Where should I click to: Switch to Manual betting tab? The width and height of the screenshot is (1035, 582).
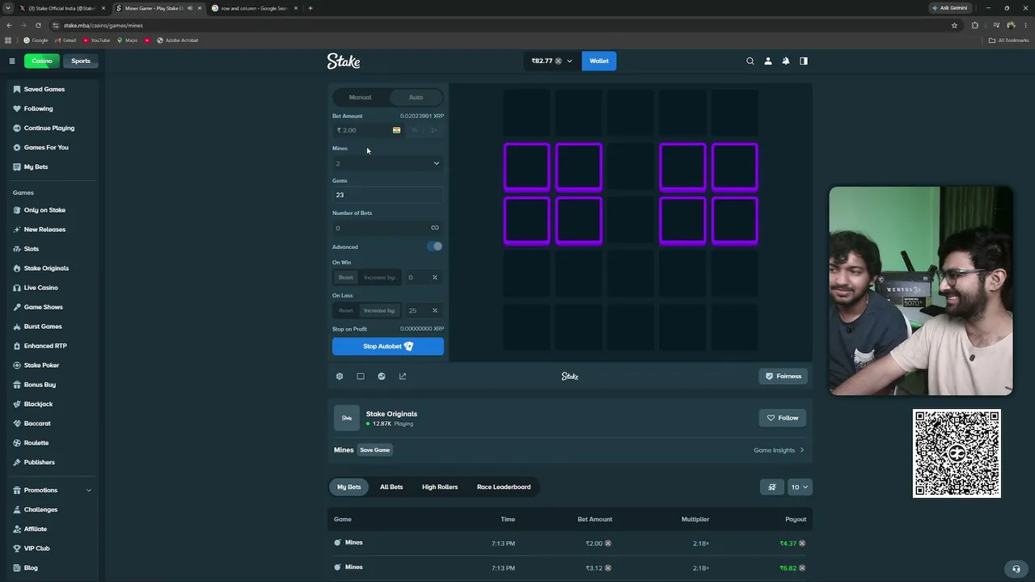tap(361, 97)
